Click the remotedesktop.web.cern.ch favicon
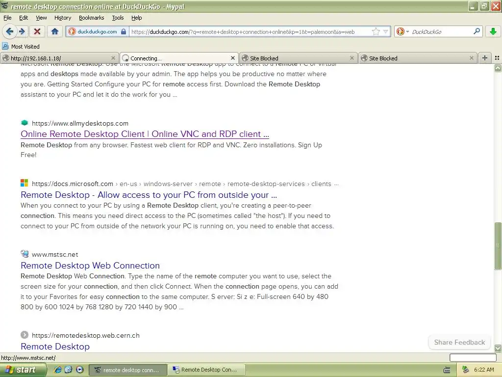The width and height of the screenshot is (502, 377). tap(25, 335)
